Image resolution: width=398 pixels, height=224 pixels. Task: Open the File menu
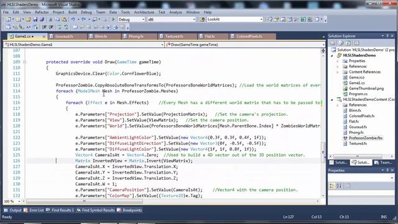click(x=6, y=12)
